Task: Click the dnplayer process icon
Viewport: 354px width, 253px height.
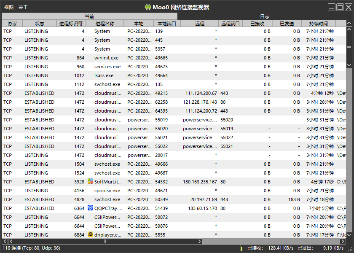Action: tap(90, 234)
